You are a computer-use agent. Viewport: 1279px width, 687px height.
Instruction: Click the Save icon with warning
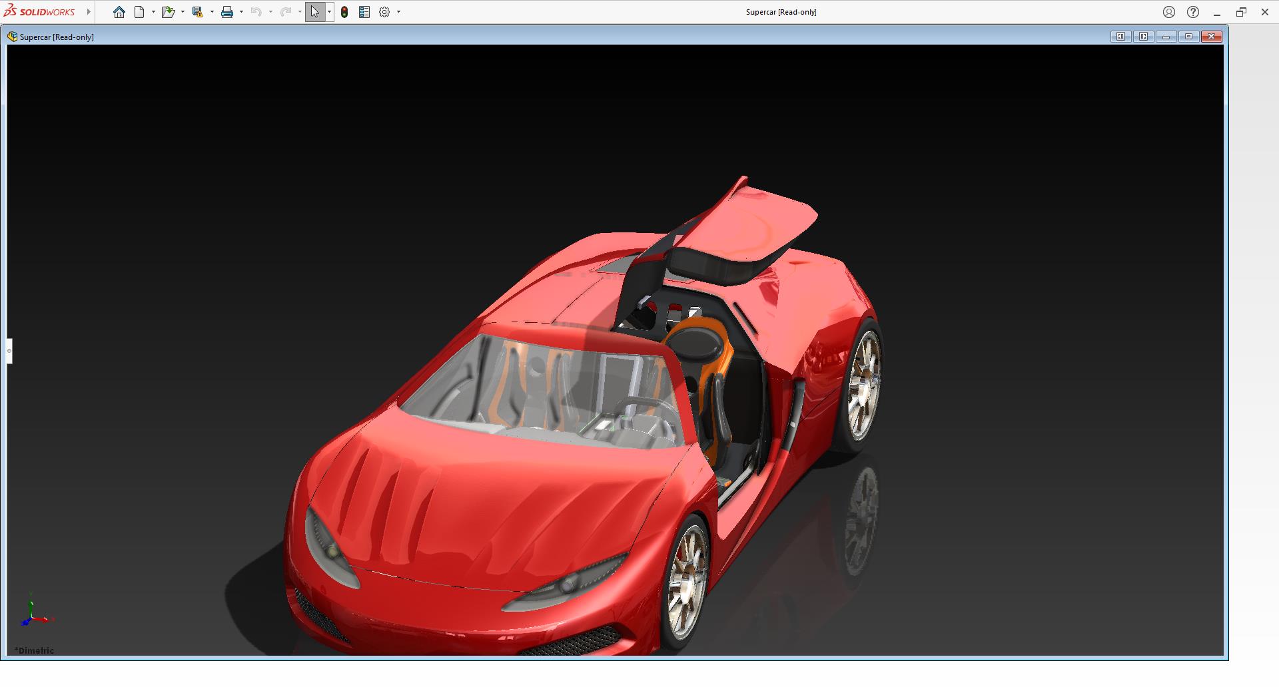click(x=197, y=12)
